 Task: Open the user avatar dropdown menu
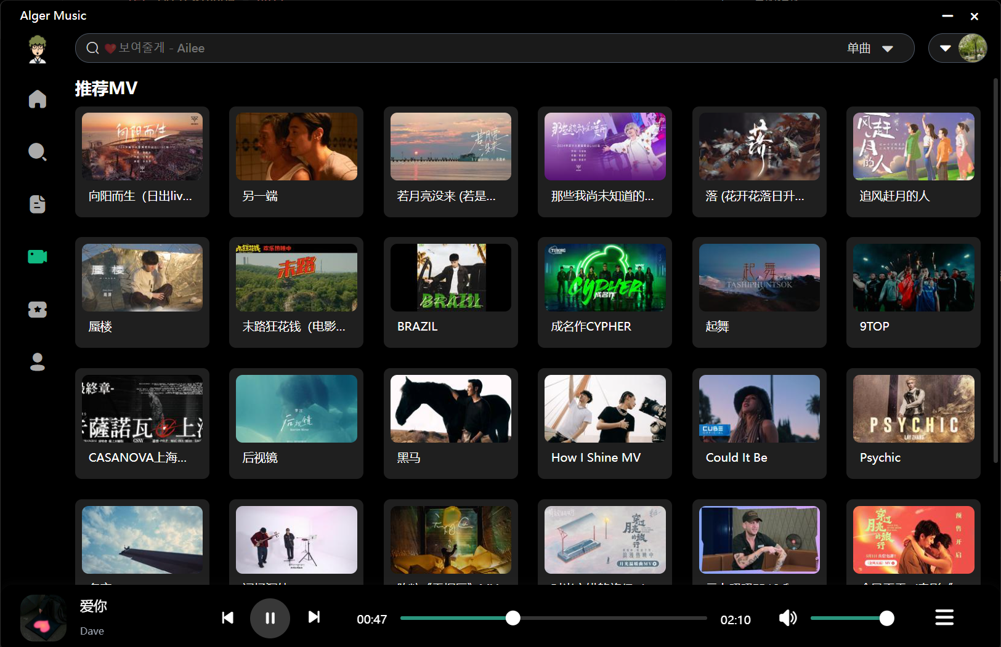(946, 48)
